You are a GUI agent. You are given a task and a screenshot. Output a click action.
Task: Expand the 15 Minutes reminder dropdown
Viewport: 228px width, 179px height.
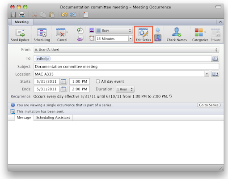click(131, 38)
